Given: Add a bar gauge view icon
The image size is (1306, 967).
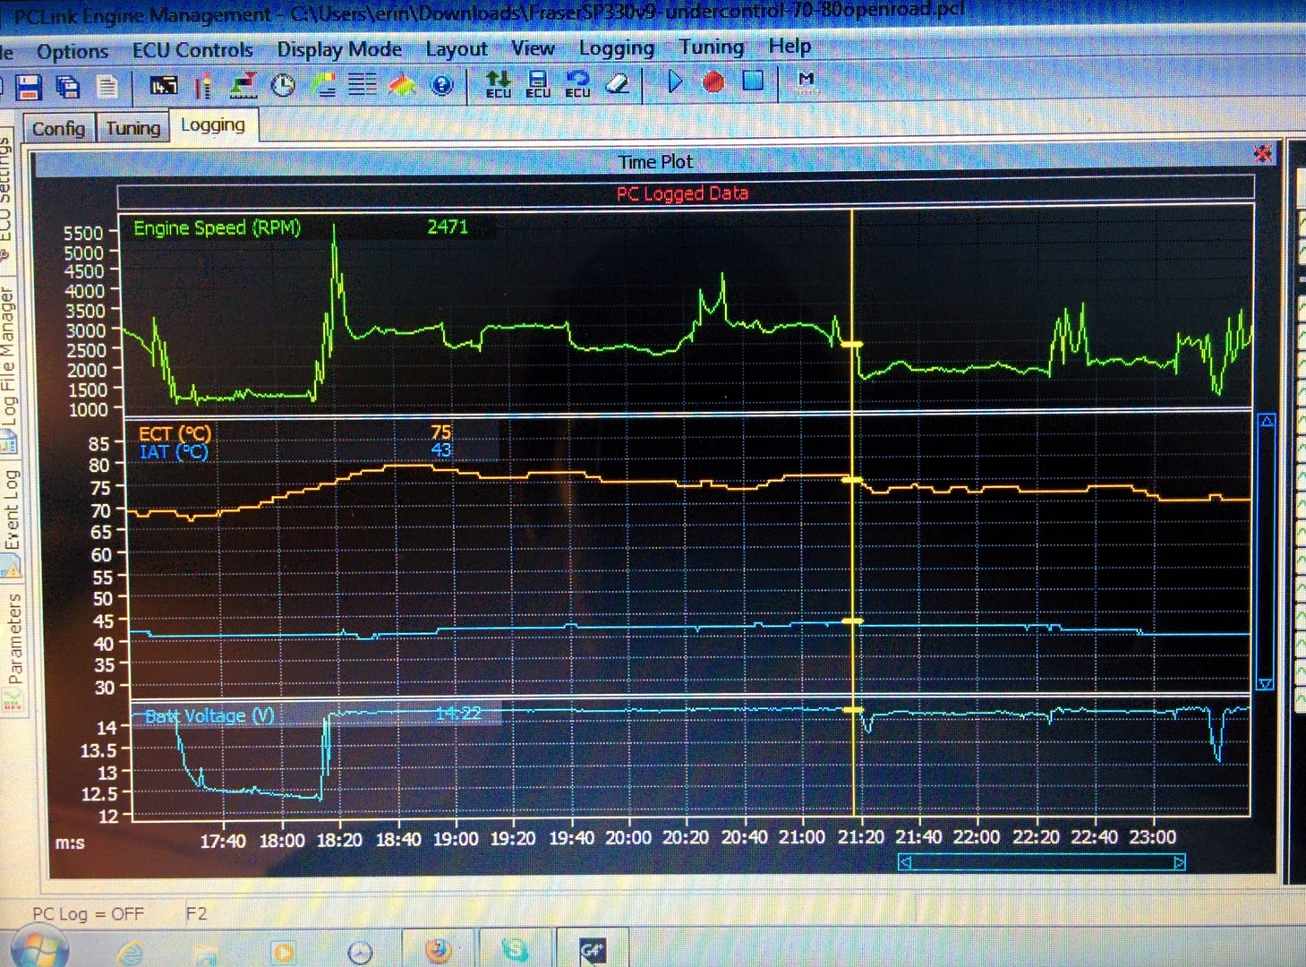Looking at the screenshot, I should click(x=203, y=86).
